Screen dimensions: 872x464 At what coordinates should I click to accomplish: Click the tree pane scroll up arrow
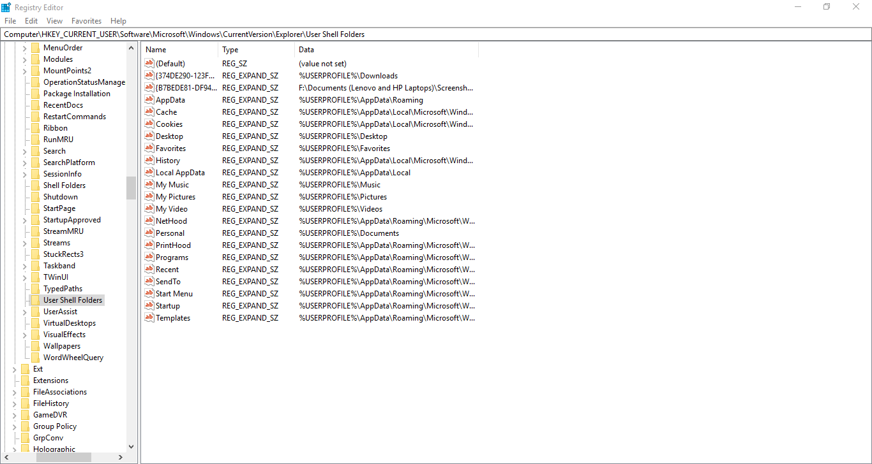[131, 47]
